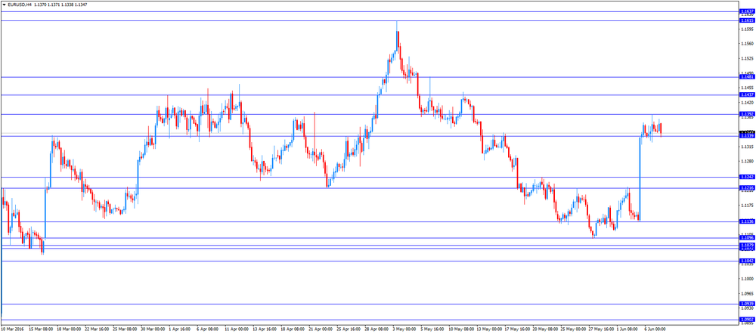This screenshot has width=756, height=334.
Task: Click the 25 Mar 08:00 time axis label
Action: click(x=124, y=330)
